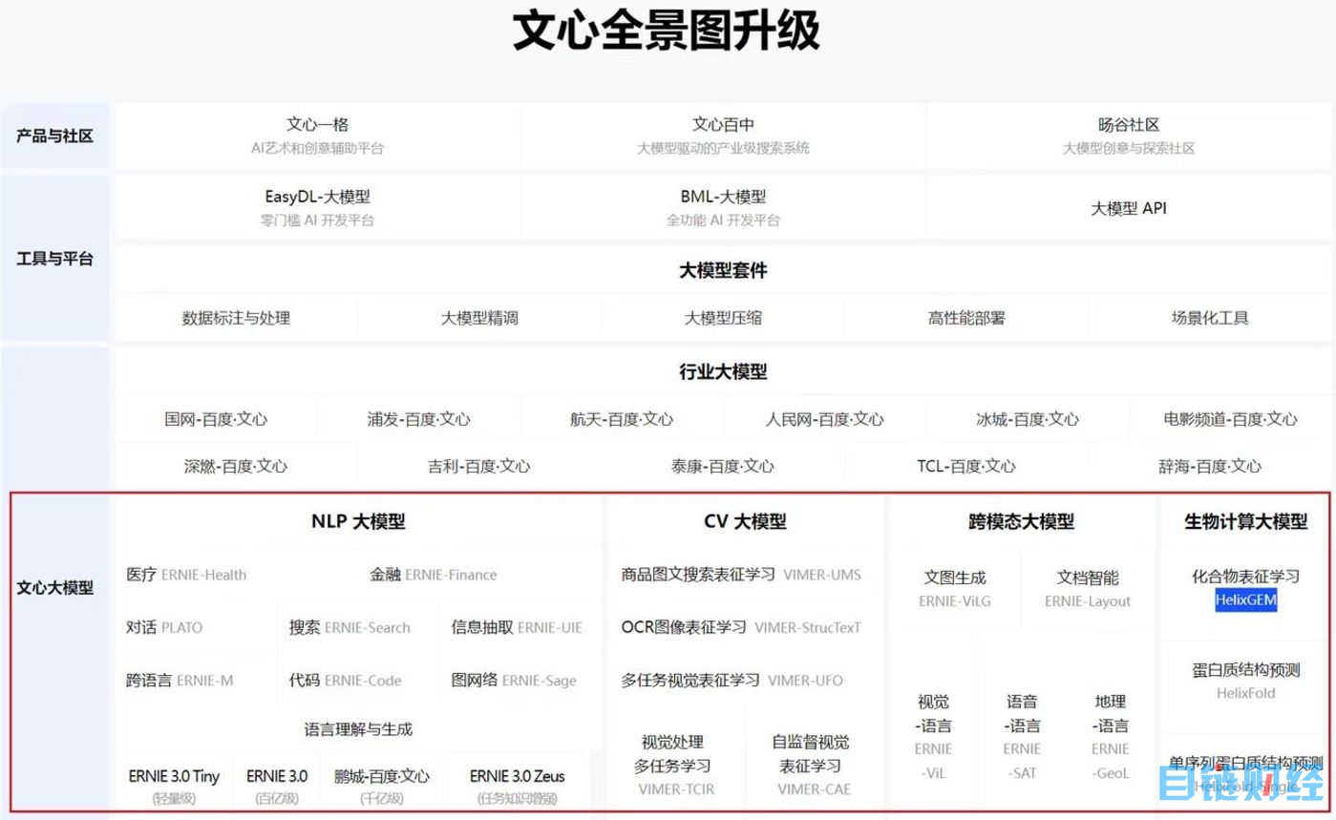Image resolution: width=1336 pixels, height=820 pixels.
Task: Click the 文心一格 product entry
Action: 317,136
